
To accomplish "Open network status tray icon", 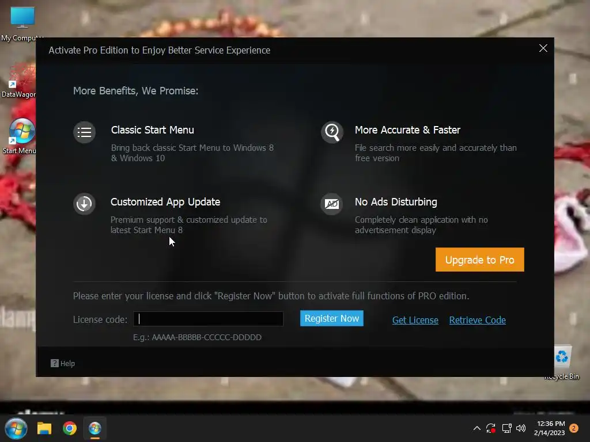I will 506,428.
